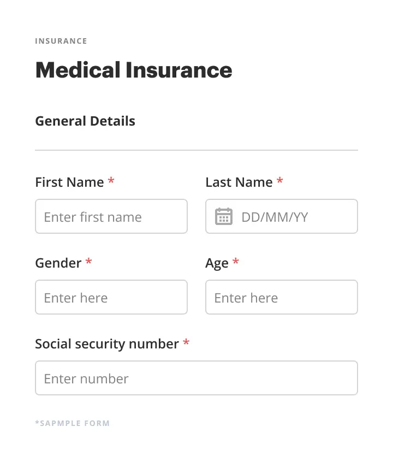393x450 pixels.
Task: Click the red asterisk beside Last Name
Action: (280, 181)
